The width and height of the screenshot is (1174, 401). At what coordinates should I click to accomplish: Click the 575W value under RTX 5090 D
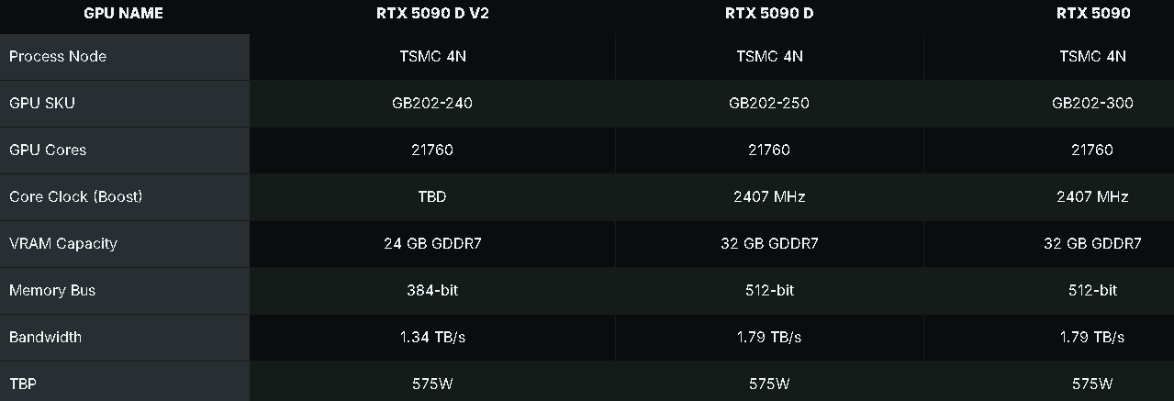(x=769, y=384)
